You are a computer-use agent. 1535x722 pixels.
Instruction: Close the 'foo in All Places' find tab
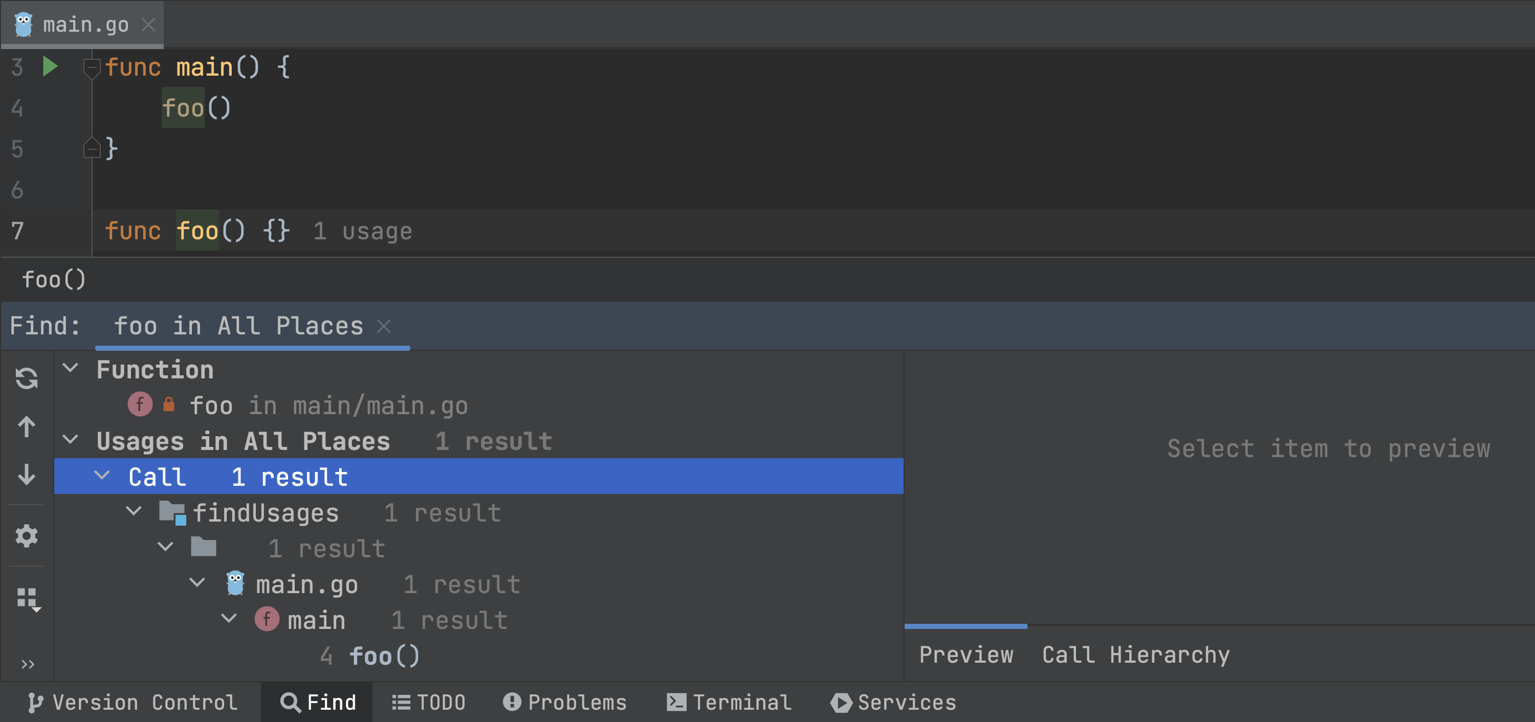coord(384,326)
